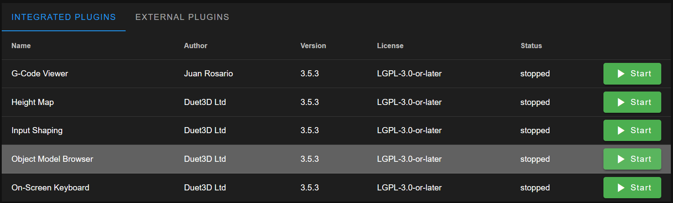Click LGPL license in On-Screen Keyboard row
673x203 pixels.
click(409, 188)
